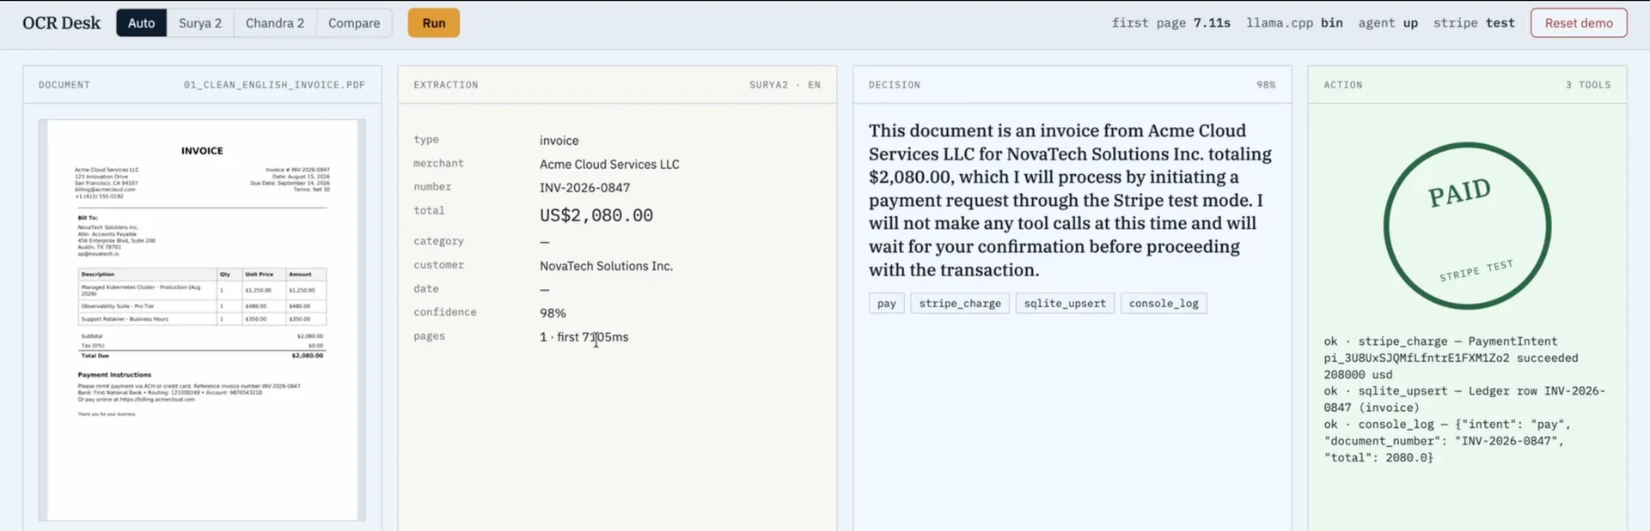The height and width of the screenshot is (531, 1650).
Task: Click the 'ok · sqlite_upsert' log line
Action: 1464,399
